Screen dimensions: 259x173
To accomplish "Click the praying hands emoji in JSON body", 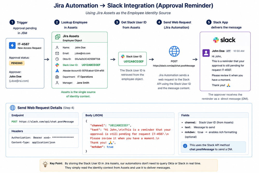I will (110, 142).
